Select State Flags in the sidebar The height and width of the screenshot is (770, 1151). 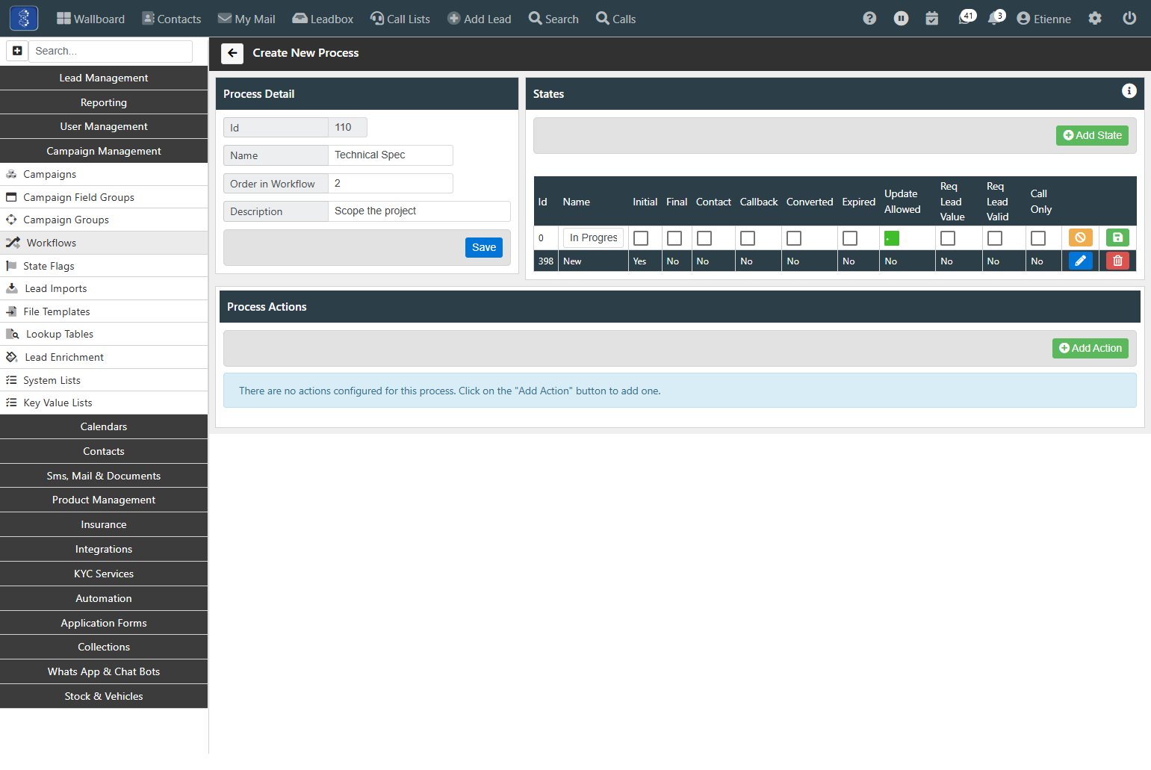tap(104, 266)
